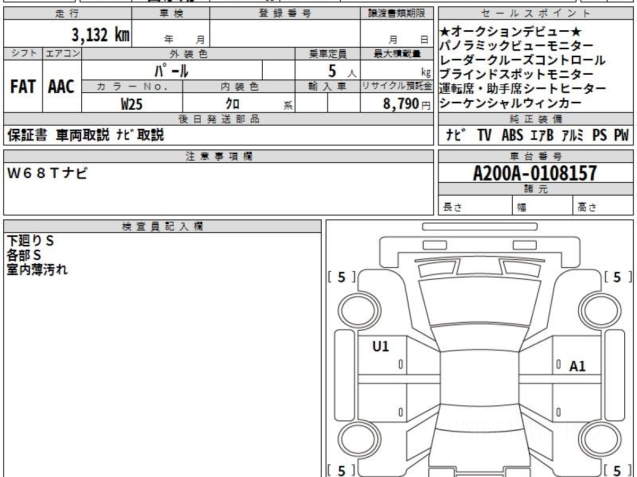This screenshot has width=637, height=477.
Task: Select the 外装色 header
Action: coord(188,54)
